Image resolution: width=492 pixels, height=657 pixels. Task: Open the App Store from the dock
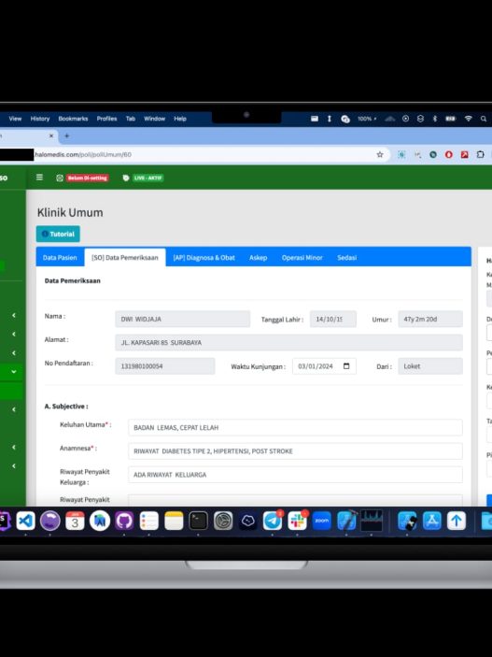[x=431, y=521]
